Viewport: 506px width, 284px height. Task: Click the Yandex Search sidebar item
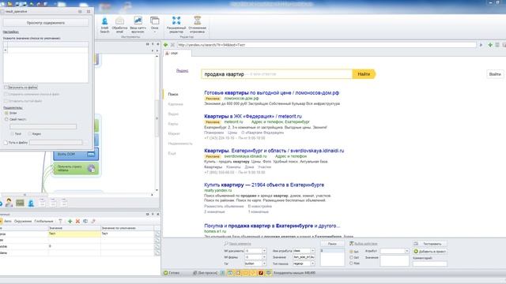point(173,95)
